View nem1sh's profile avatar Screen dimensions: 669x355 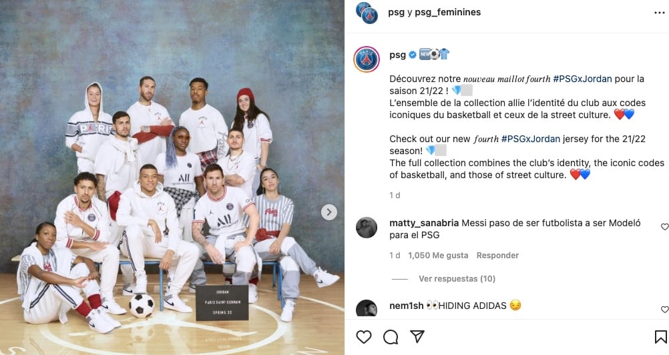367,308
